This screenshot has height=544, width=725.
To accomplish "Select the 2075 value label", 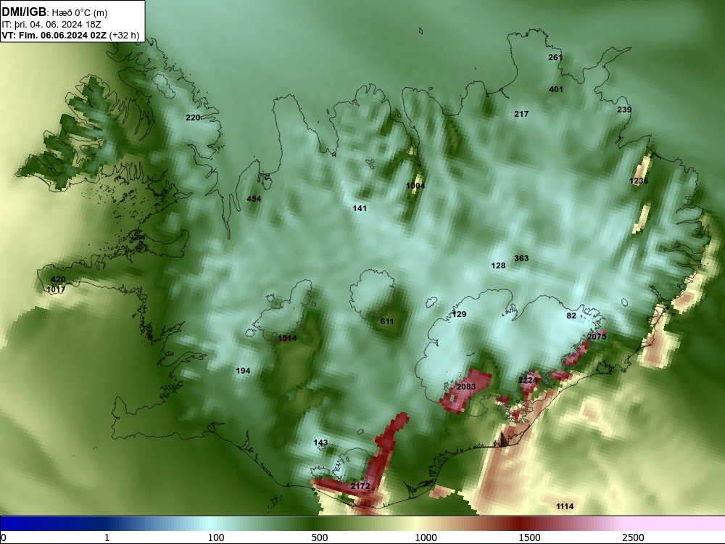I will (597, 337).
